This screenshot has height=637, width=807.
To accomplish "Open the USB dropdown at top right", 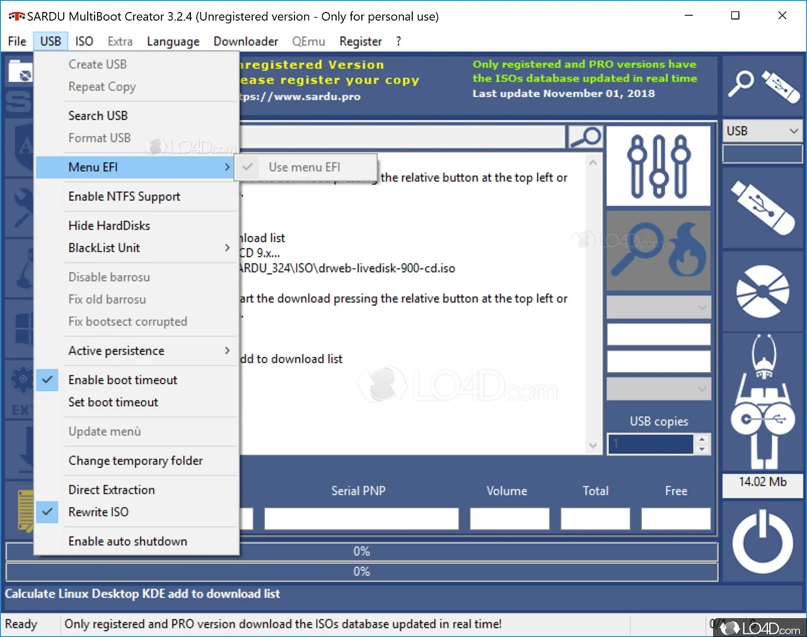I will (762, 131).
